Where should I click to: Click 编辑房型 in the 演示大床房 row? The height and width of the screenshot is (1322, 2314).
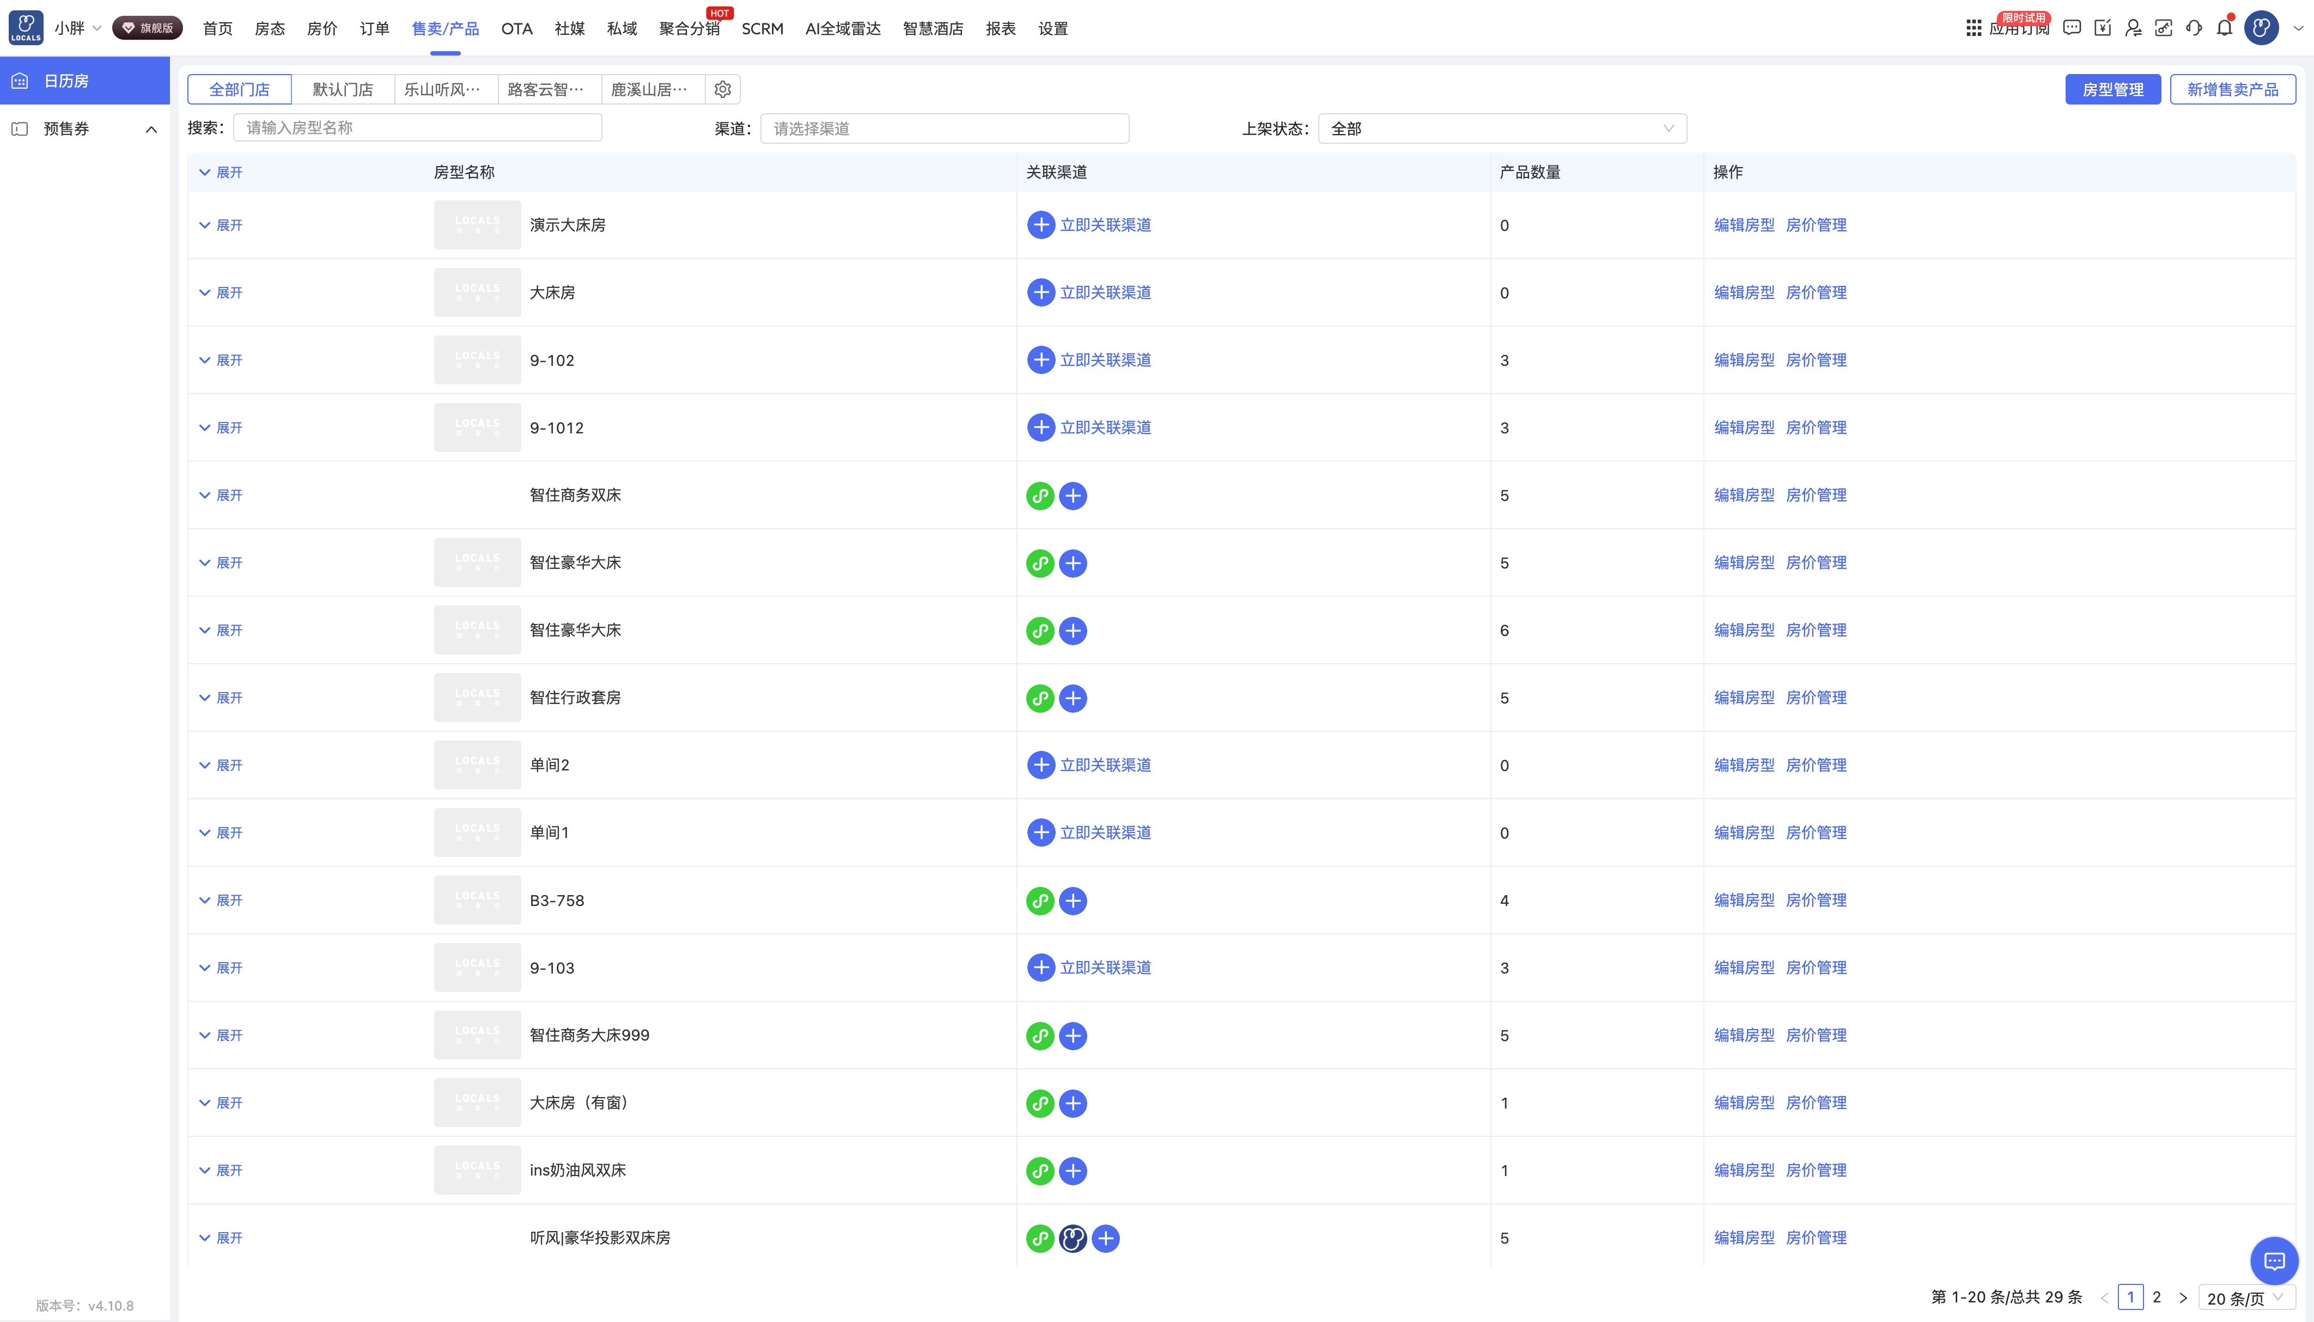click(x=1745, y=225)
